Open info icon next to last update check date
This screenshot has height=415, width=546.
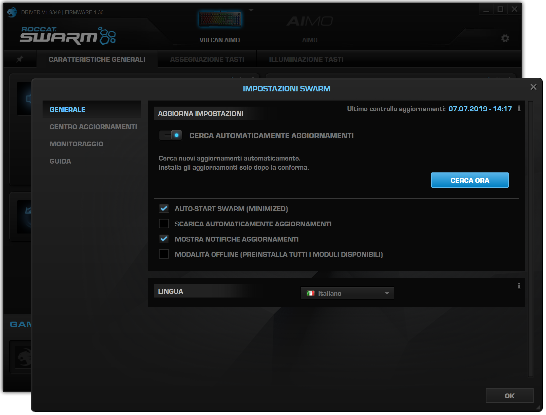(x=519, y=108)
